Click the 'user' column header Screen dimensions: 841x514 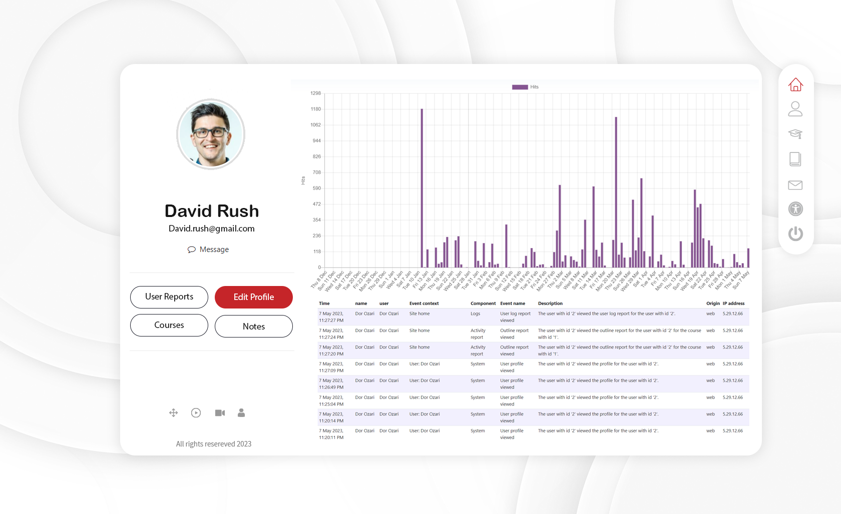pyautogui.click(x=384, y=303)
